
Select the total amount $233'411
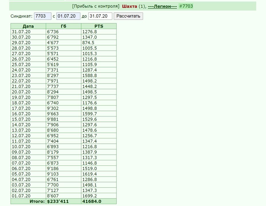(x=58, y=201)
